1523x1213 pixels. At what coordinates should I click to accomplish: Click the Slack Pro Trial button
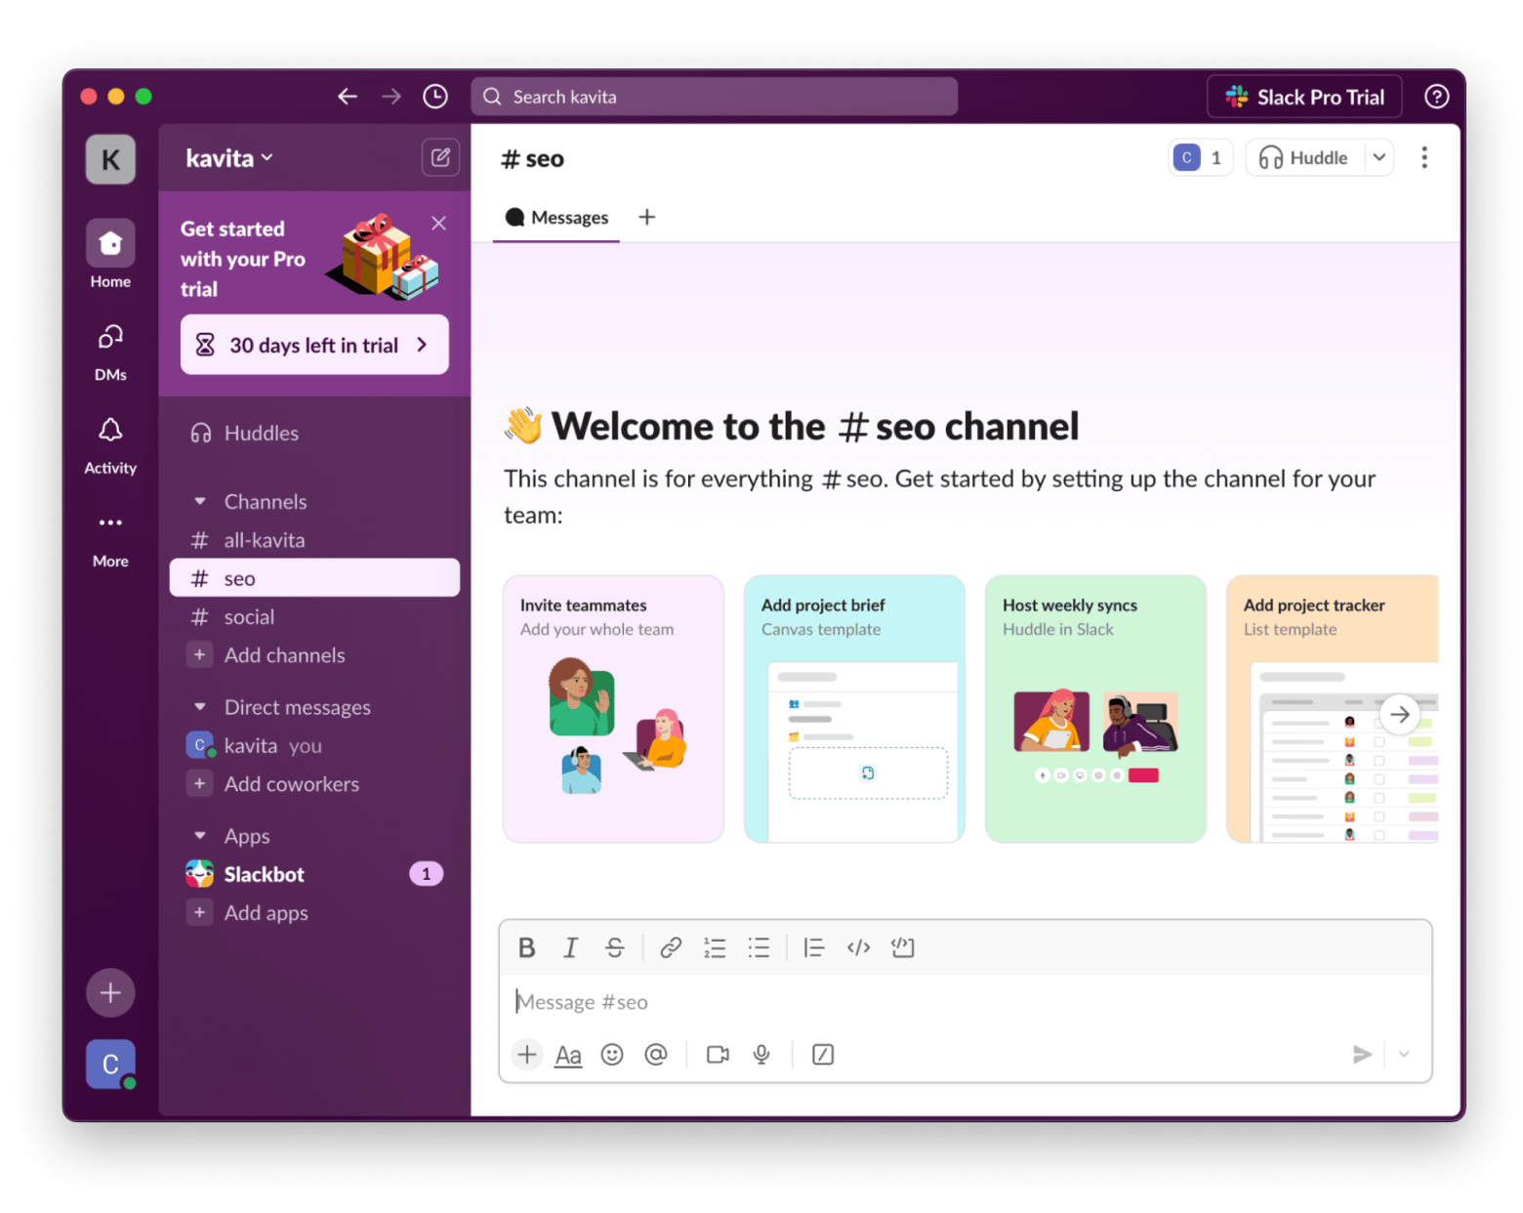(1304, 97)
